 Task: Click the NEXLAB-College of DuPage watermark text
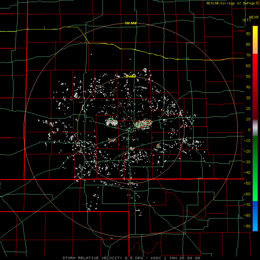[233, 3]
